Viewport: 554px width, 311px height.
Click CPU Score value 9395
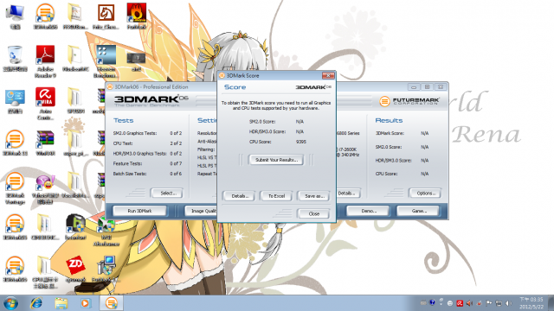tap(300, 142)
